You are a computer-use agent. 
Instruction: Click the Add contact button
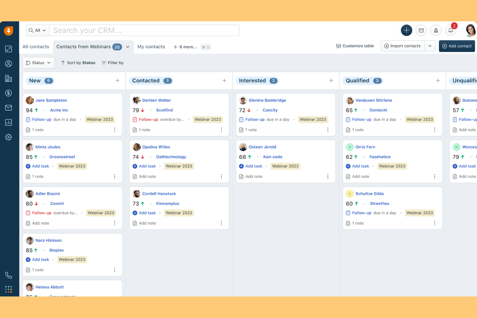[457, 46]
